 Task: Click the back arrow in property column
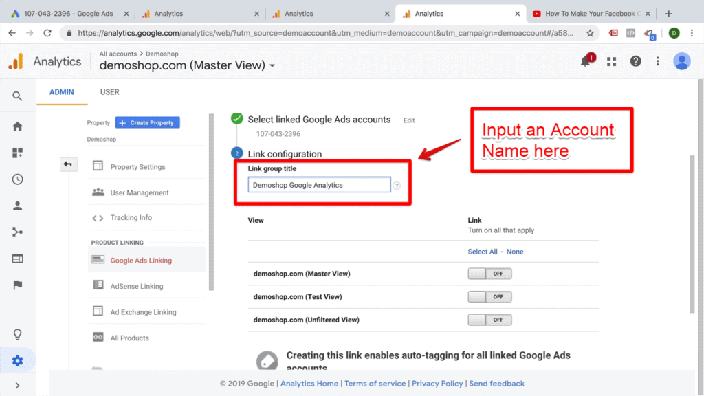tap(68, 164)
